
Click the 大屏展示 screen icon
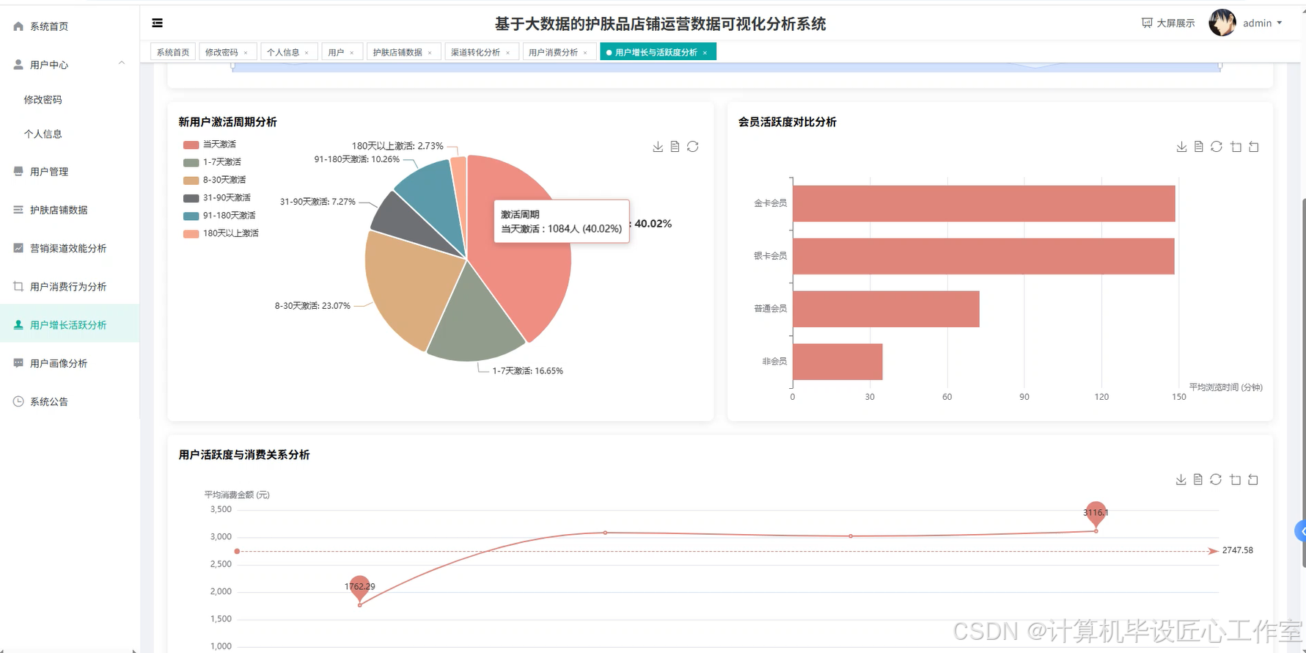tap(1147, 23)
